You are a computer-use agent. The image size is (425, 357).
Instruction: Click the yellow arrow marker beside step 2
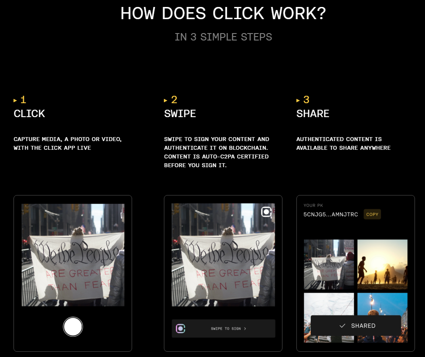(166, 101)
